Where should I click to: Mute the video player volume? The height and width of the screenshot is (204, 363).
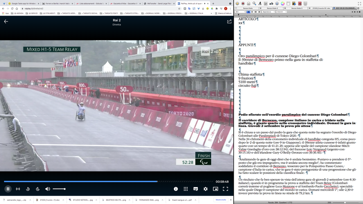coord(48,189)
